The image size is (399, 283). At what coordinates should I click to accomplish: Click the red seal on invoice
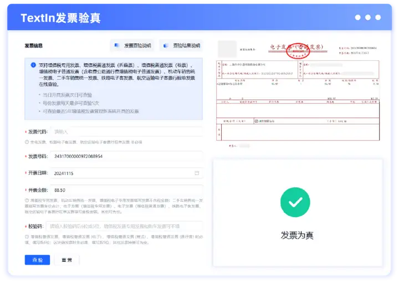click(298, 51)
